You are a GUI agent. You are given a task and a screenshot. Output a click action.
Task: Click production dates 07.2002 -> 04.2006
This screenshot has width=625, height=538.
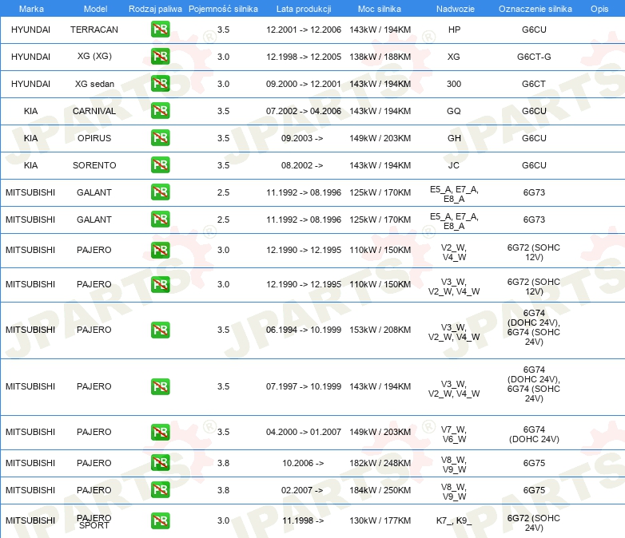(x=304, y=111)
